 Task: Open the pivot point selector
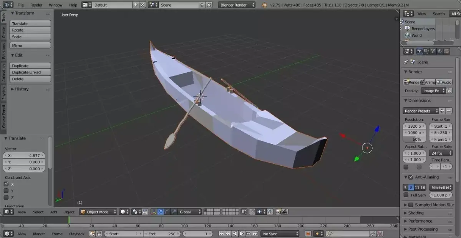(136, 212)
